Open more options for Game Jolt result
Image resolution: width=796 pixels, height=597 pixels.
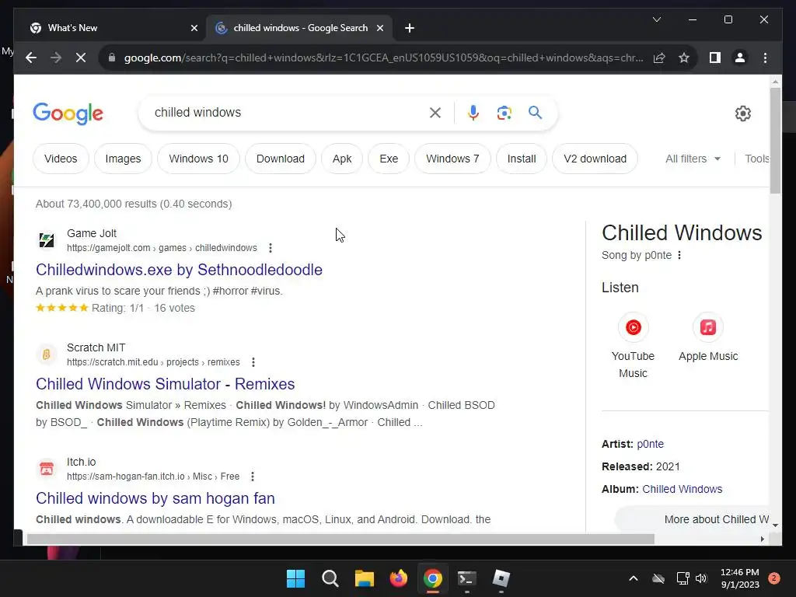[271, 248]
